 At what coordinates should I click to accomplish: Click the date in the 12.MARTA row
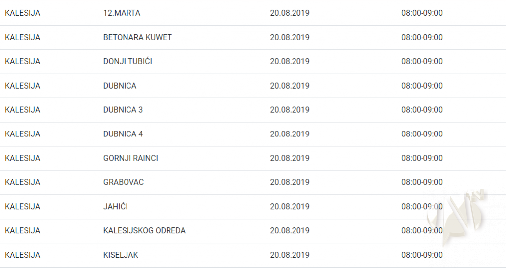[x=290, y=13]
